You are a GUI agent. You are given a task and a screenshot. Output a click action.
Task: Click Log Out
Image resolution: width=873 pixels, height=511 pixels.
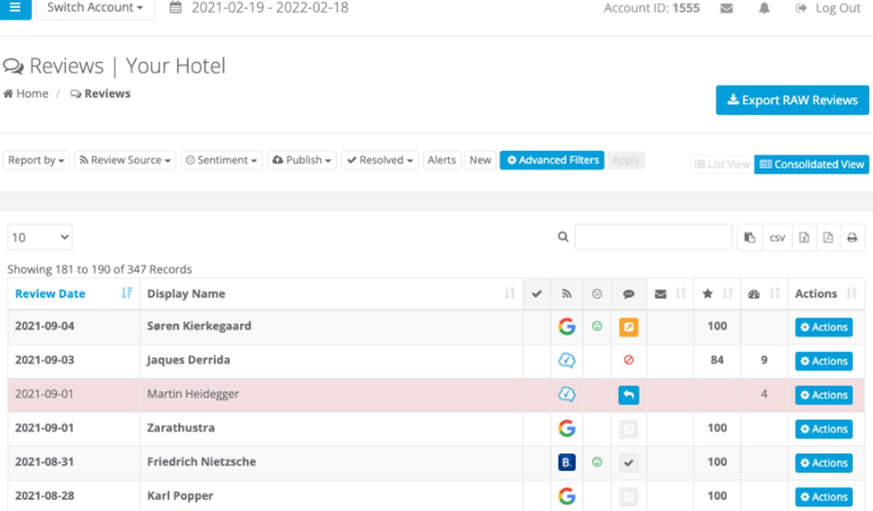[x=828, y=8]
